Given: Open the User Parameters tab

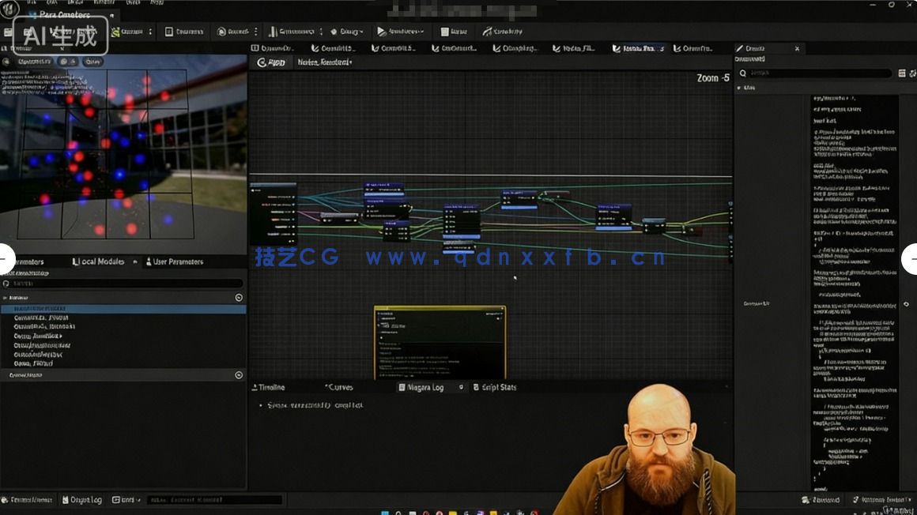Looking at the screenshot, I should pos(177,261).
